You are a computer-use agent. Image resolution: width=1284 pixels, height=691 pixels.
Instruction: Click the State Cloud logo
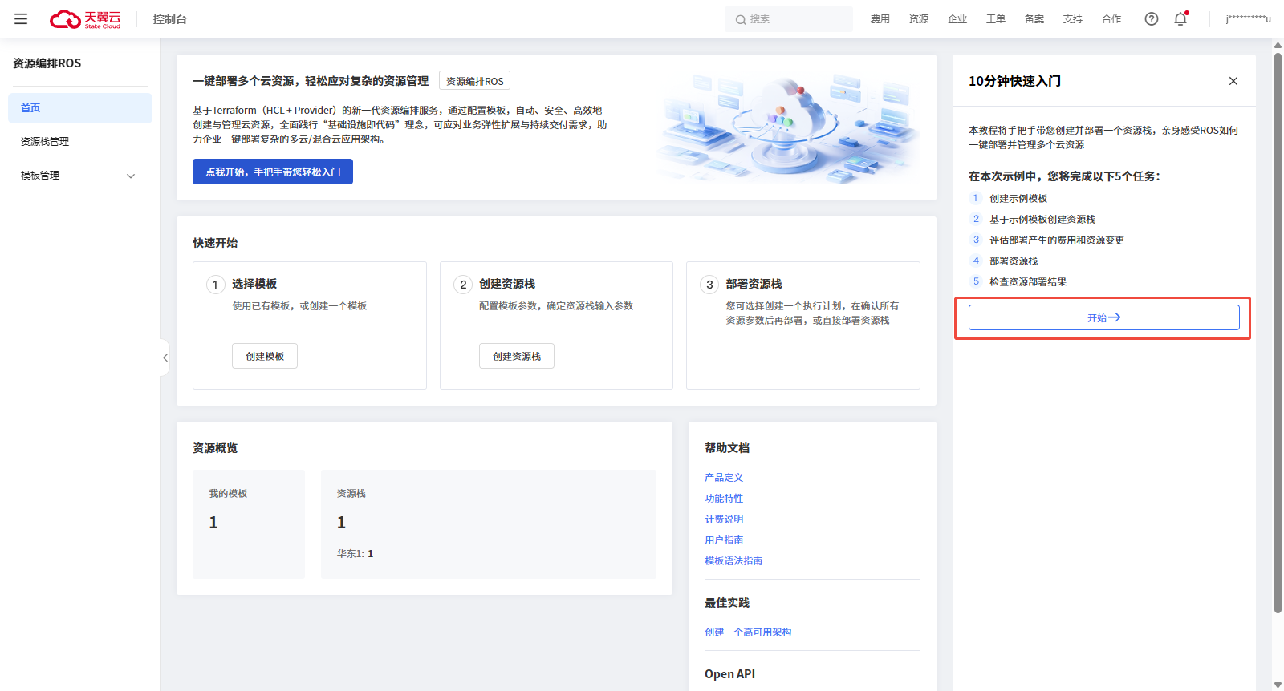point(85,19)
